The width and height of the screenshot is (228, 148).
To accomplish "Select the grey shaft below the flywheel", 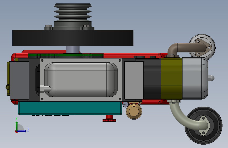I will [x=73, y=50].
